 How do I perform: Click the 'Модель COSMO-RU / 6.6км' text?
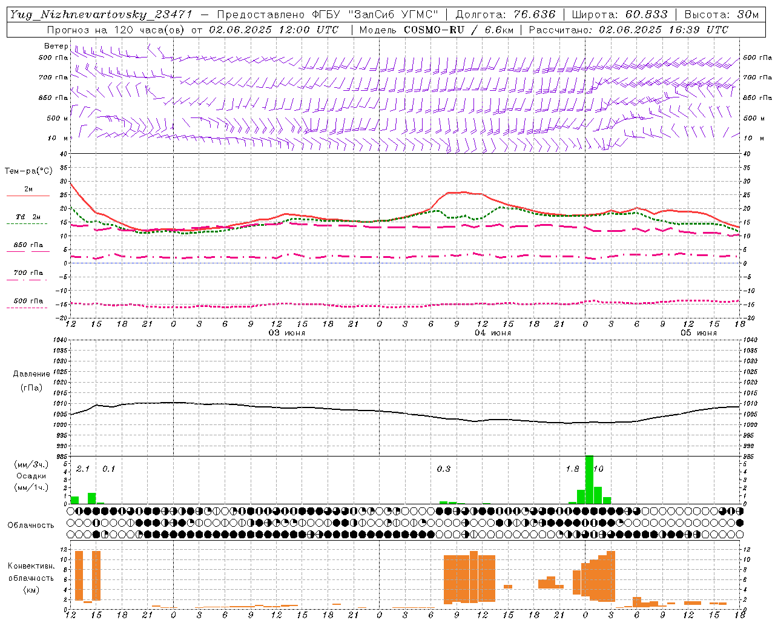(437, 30)
